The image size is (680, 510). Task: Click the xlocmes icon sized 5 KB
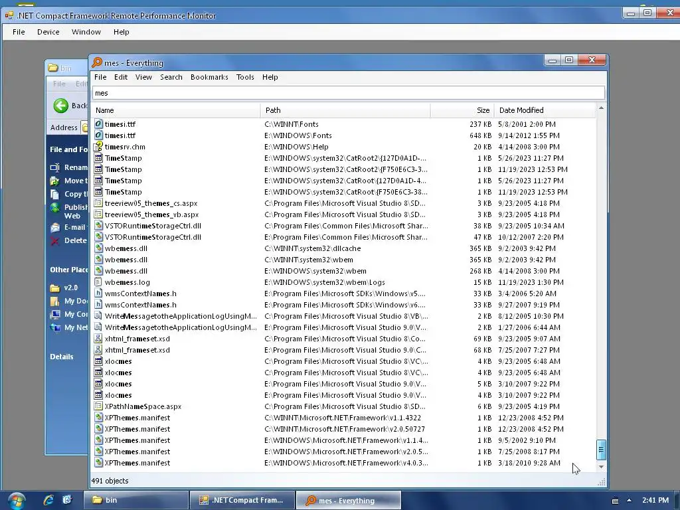pos(98,384)
